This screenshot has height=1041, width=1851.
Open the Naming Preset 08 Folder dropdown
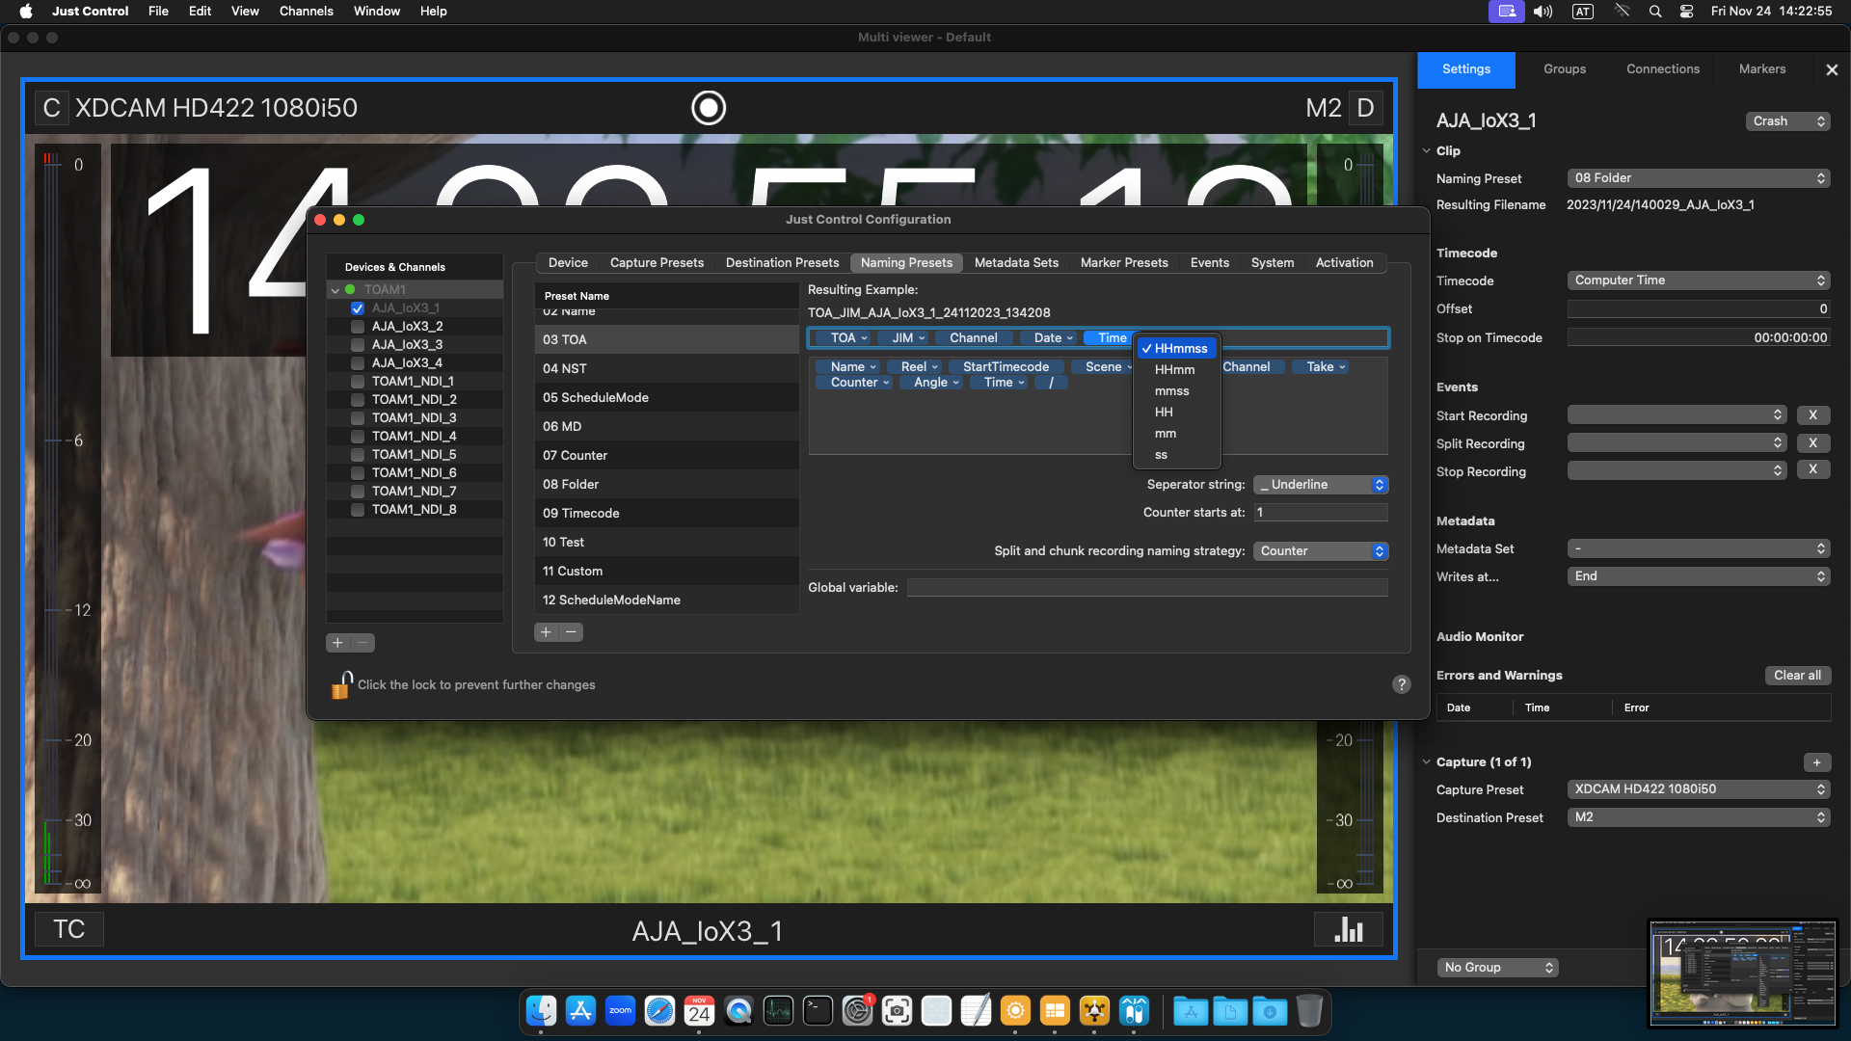click(1699, 178)
